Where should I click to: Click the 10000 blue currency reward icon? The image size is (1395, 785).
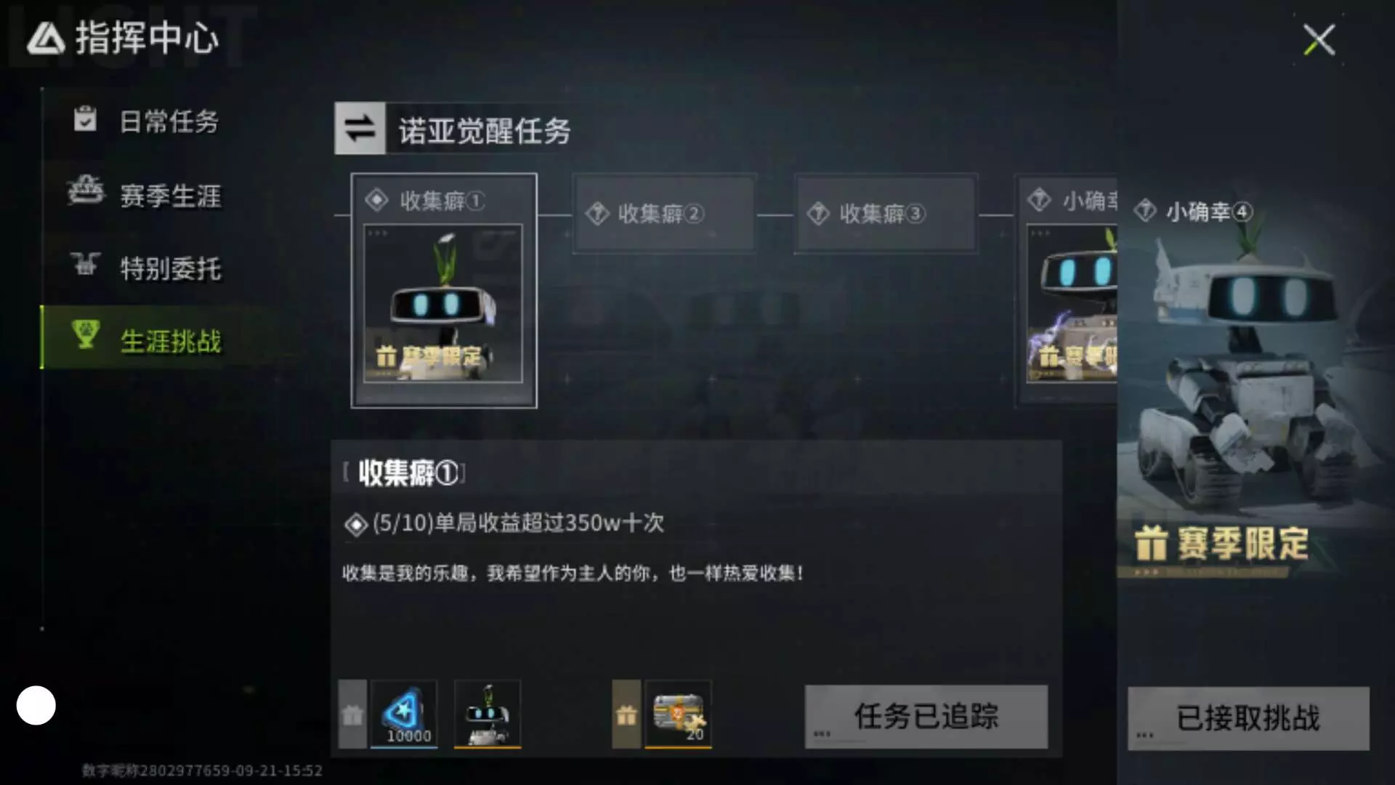point(404,714)
